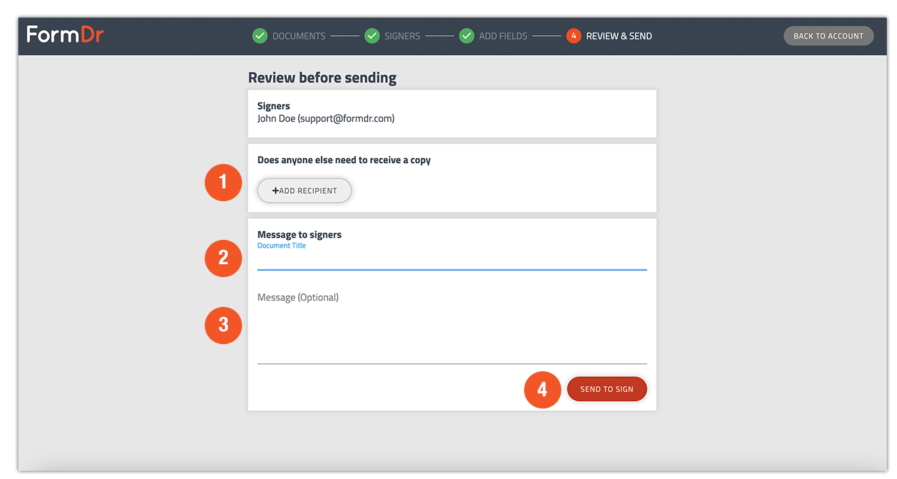897x479 pixels.
Task: Click the Back to Account button
Action: (828, 36)
